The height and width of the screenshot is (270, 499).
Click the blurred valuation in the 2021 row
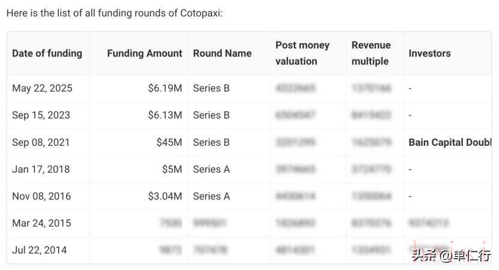click(x=295, y=142)
